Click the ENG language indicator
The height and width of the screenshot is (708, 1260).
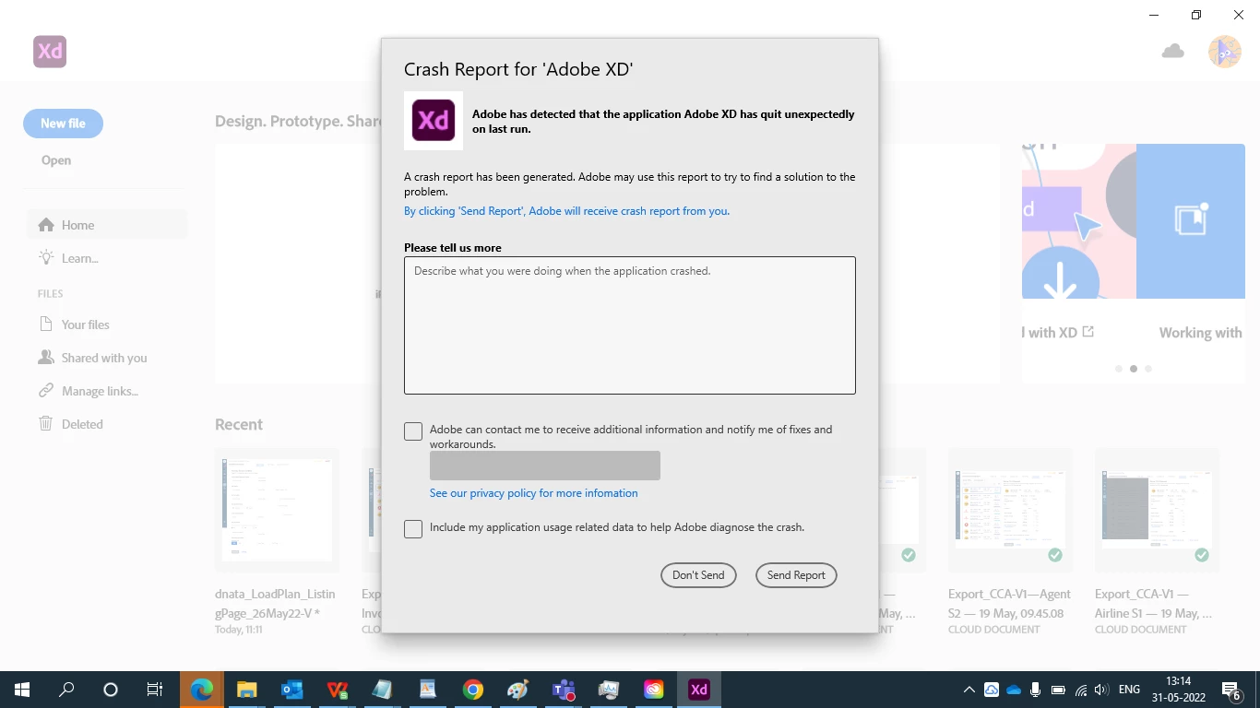click(x=1129, y=690)
